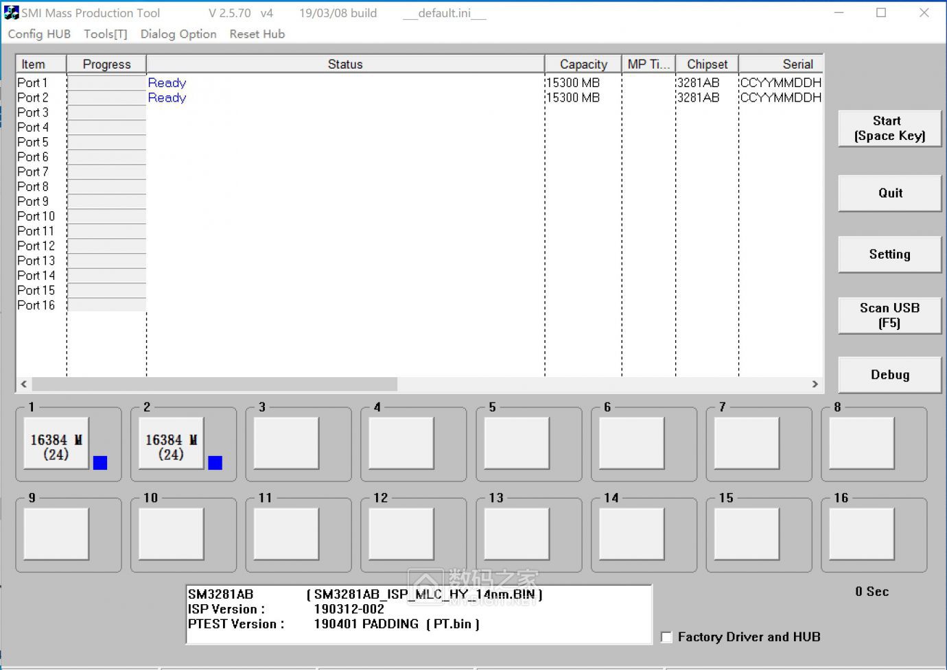
Task: Click Scan USB (F5) button
Action: point(889,315)
